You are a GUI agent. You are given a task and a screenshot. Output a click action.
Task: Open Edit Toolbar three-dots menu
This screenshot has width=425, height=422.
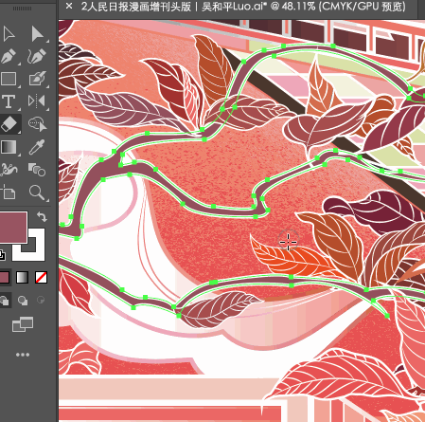[x=23, y=355]
